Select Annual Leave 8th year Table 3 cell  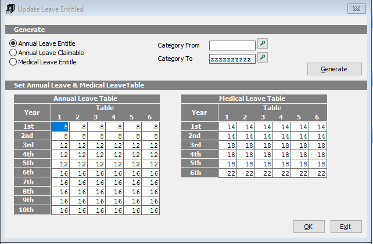click(96, 191)
